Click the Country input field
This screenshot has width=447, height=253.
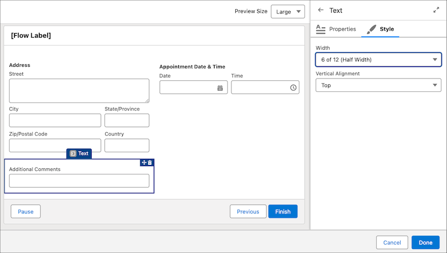(x=127, y=145)
